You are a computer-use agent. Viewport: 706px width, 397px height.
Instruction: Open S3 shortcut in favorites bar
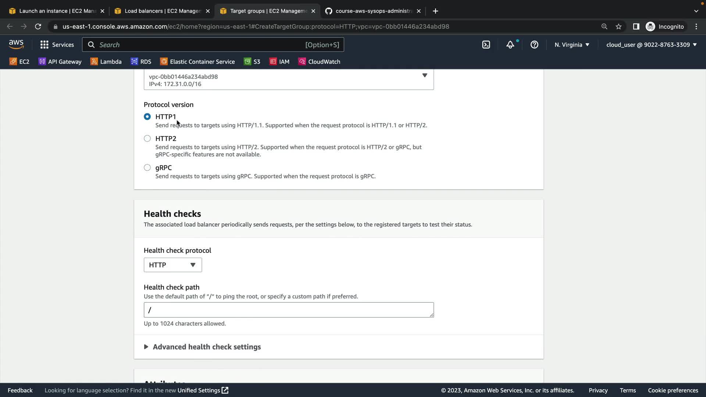(252, 62)
